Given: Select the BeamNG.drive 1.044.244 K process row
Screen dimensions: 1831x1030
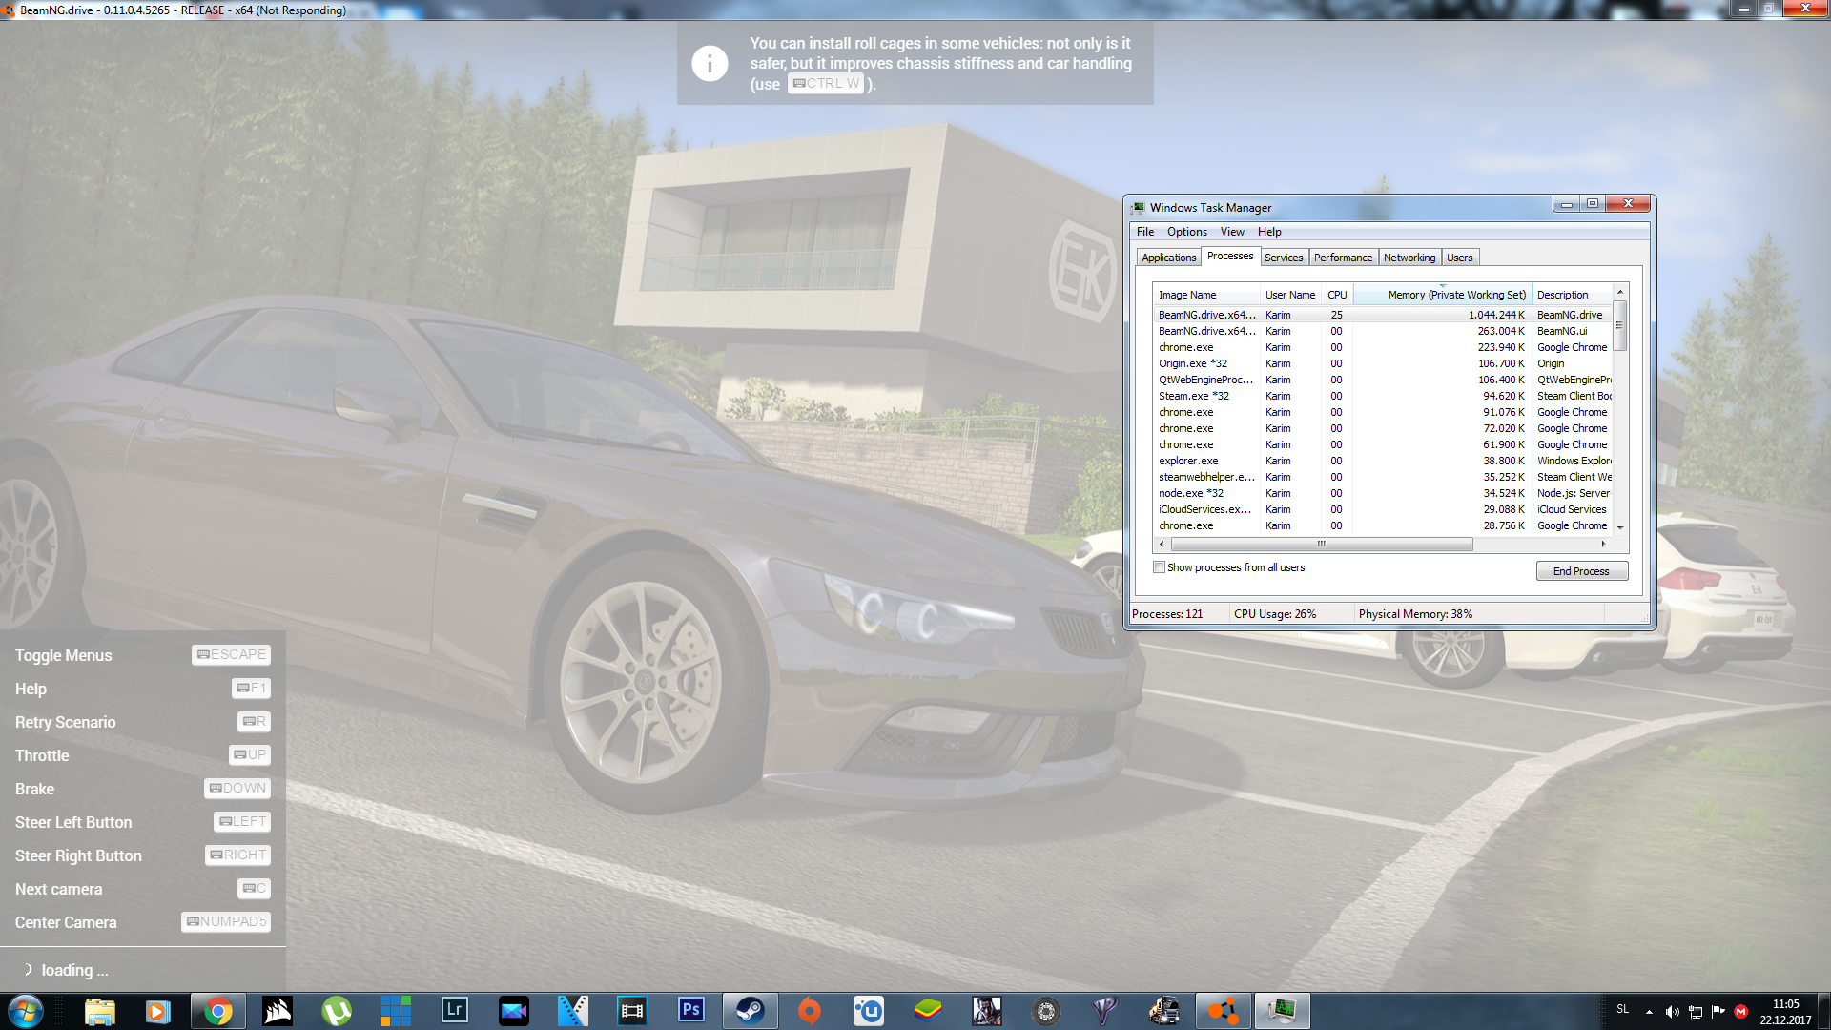Looking at the screenshot, I should [1381, 315].
